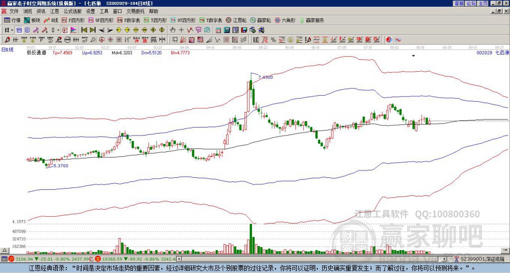Image resolution: width=510 pixels, height=273 pixels.
Task: Click the colorful flag icon
Action: pyautogui.click(x=74, y=30)
